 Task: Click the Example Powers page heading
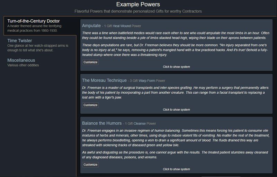[138, 4]
